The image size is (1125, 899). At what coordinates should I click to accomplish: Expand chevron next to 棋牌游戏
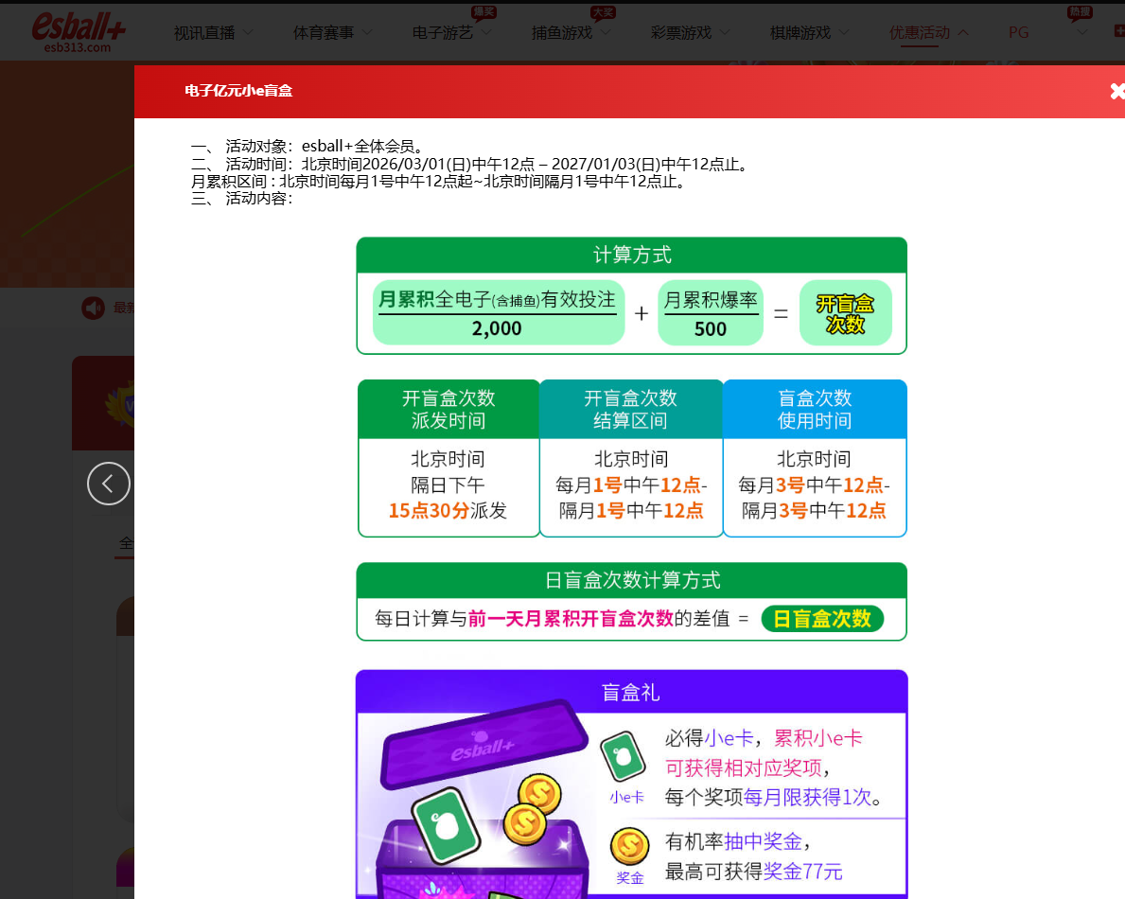pyautogui.click(x=844, y=32)
